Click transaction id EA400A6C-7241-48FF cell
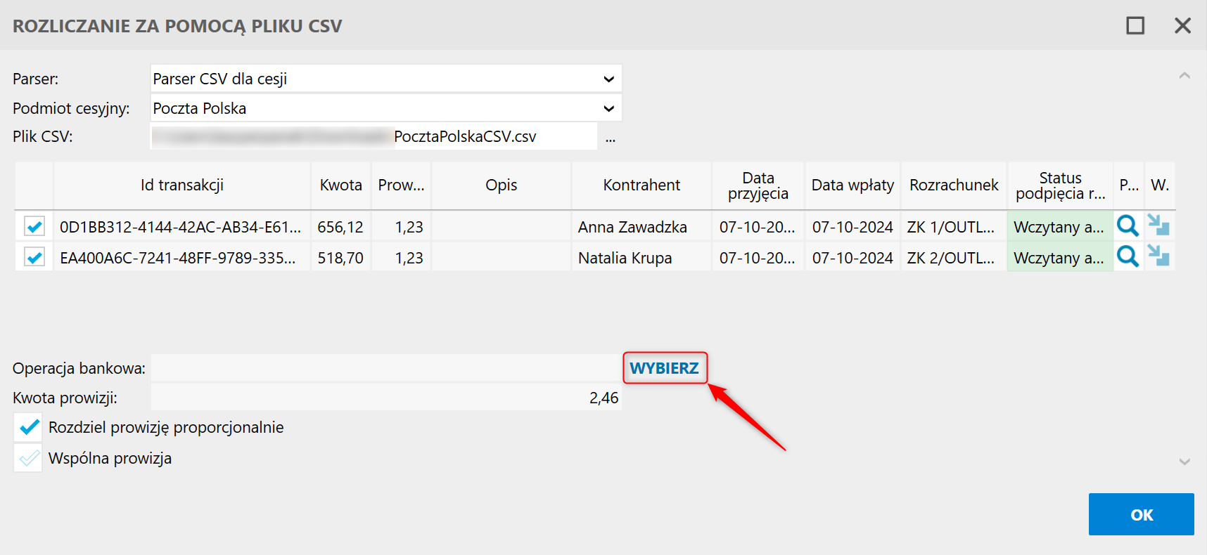1207x555 pixels. click(182, 258)
